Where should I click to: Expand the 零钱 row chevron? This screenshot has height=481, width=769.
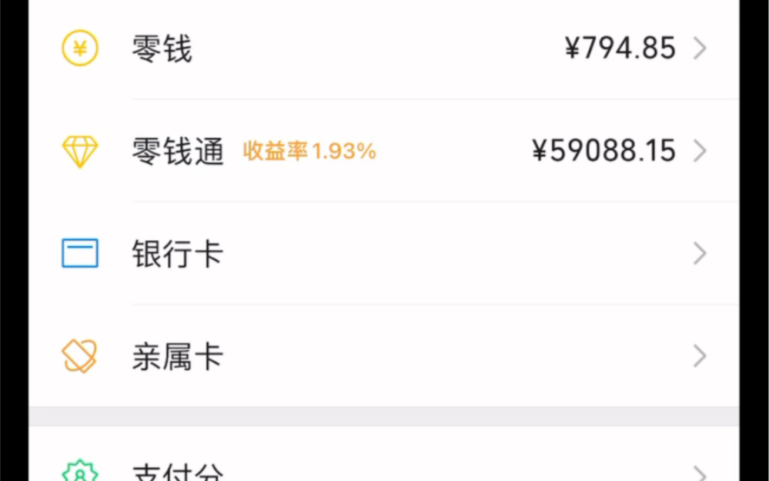point(700,48)
